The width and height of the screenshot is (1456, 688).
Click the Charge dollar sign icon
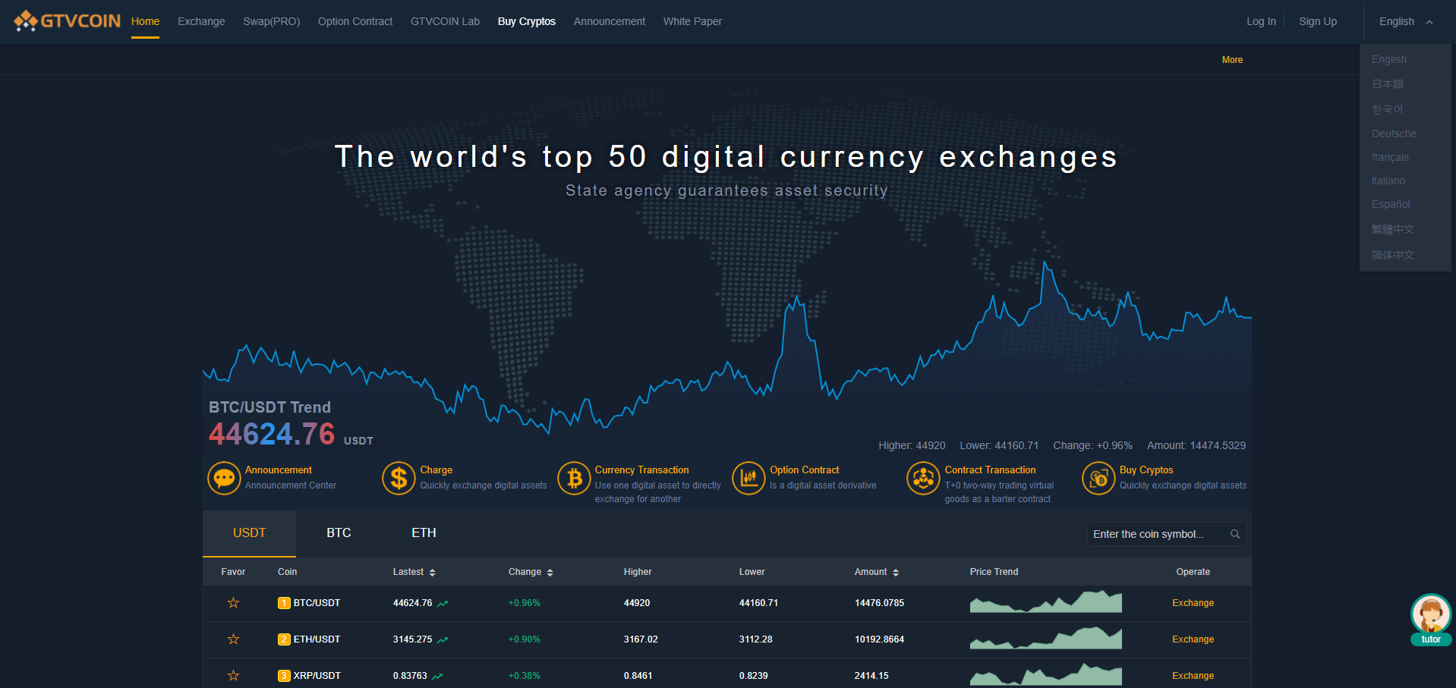click(399, 478)
